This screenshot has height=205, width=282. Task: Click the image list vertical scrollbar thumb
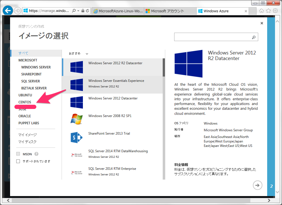(x=164, y=67)
